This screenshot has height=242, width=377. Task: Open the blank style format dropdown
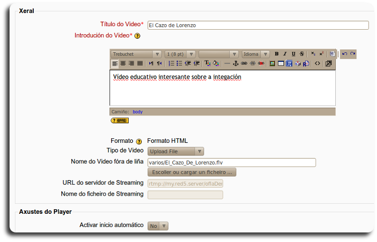[219, 54]
